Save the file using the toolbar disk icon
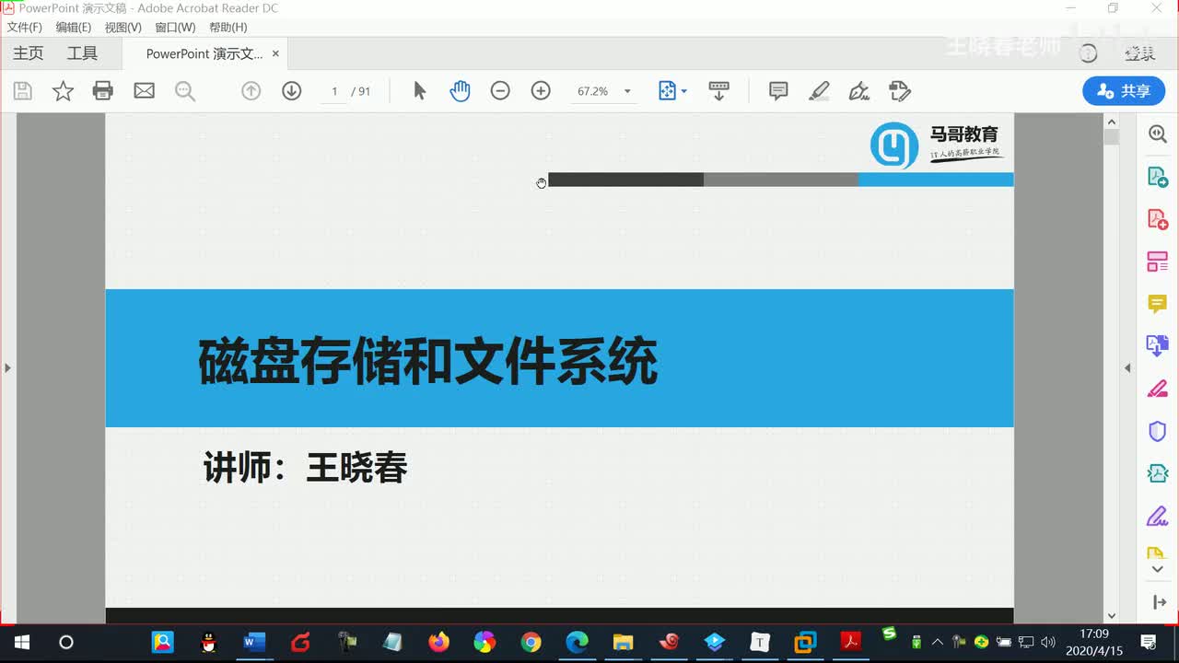This screenshot has width=1179, height=663. click(23, 91)
